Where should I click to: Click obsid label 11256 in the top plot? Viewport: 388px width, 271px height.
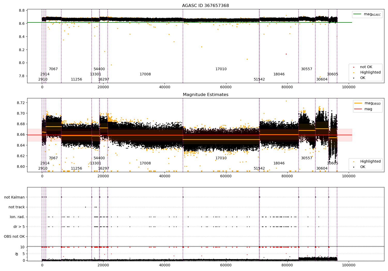[77, 79]
